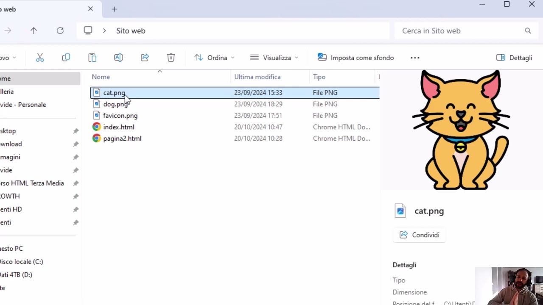Open index.html from the file list
The width and height of the screenshot is (543, 305).
point(119,127)
